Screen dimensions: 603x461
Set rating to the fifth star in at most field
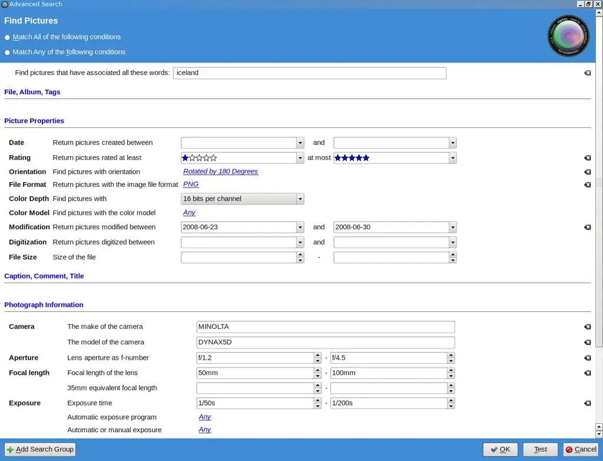(366, 158)
